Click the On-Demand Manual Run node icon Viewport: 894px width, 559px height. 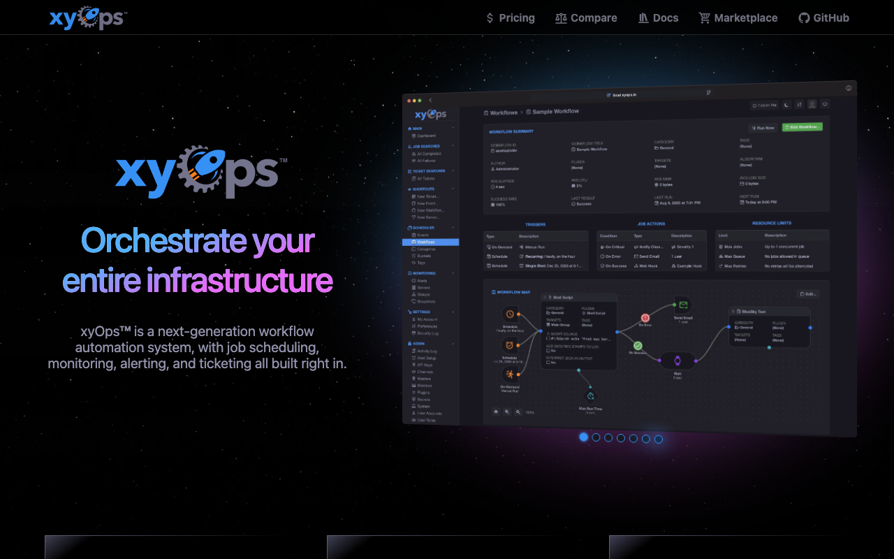tap(510, 375)
